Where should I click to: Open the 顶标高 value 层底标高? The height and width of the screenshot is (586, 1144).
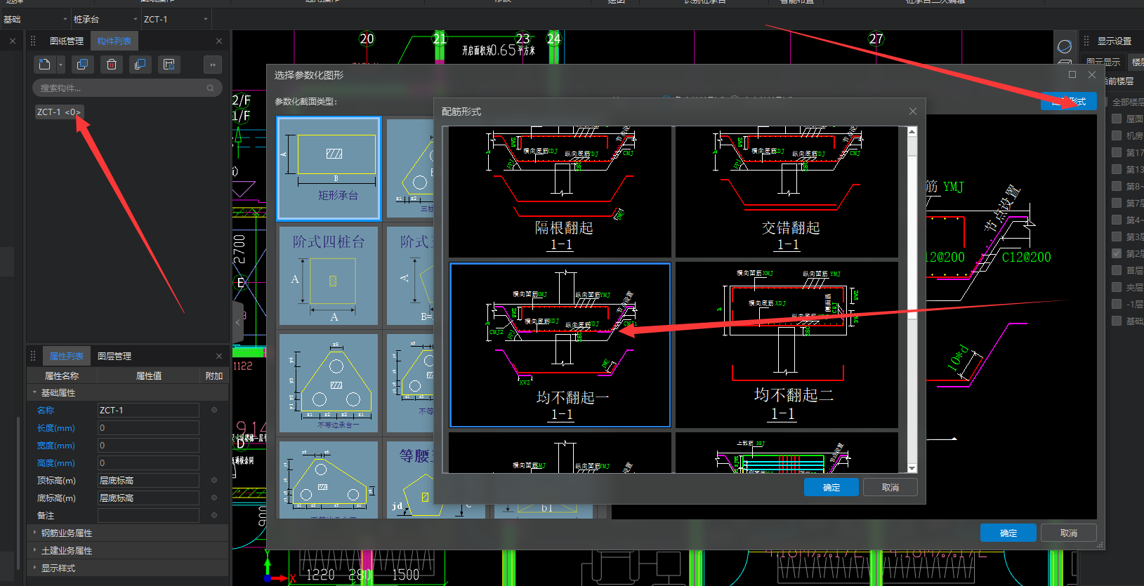148,480
